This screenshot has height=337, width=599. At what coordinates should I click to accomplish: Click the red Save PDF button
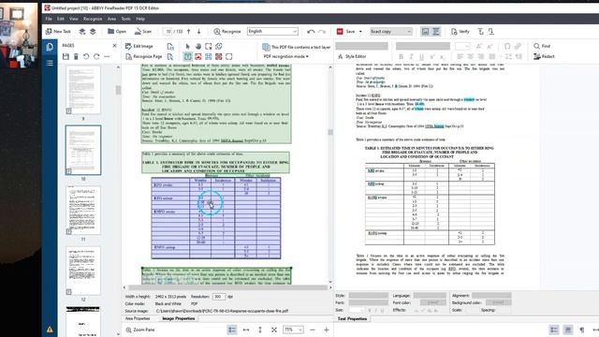pyautogui.click(x=346, y=31)
